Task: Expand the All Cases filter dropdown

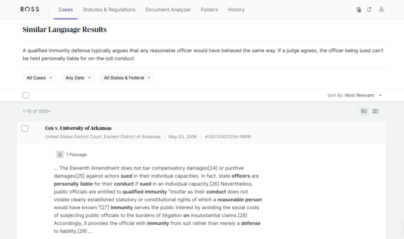Action: (39, 78)
